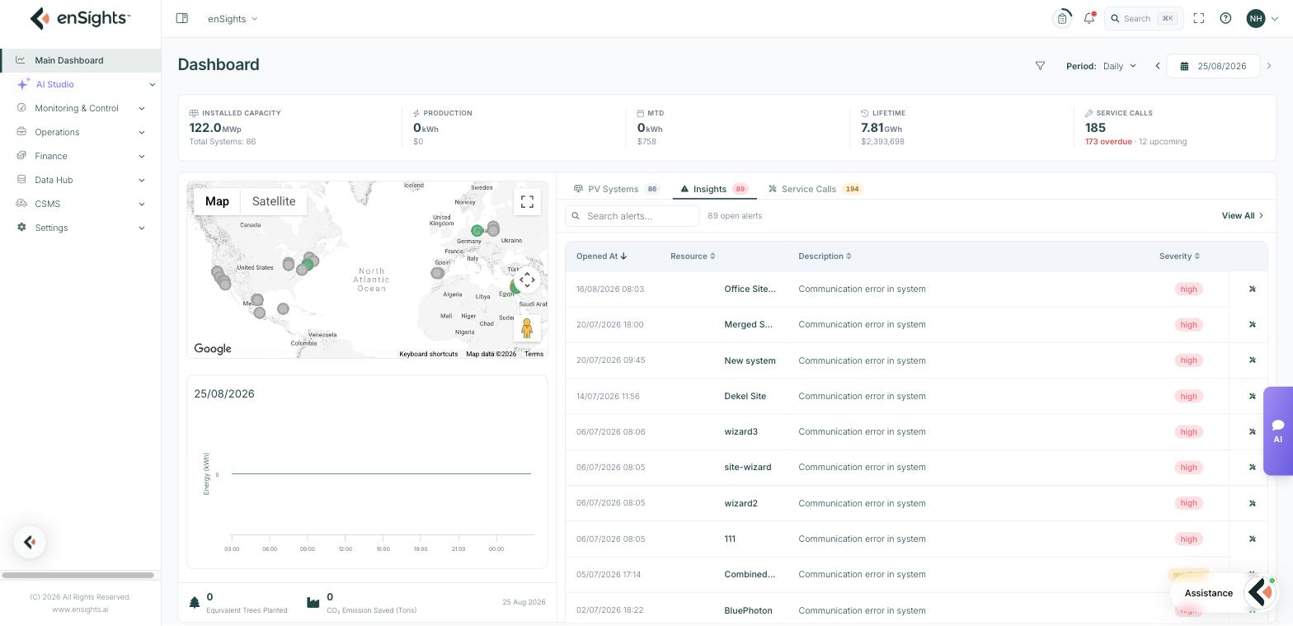Enter fullscreen mode from header icon
The width and height of the screenshot is (1293, 626).
tap(1199, 18)
